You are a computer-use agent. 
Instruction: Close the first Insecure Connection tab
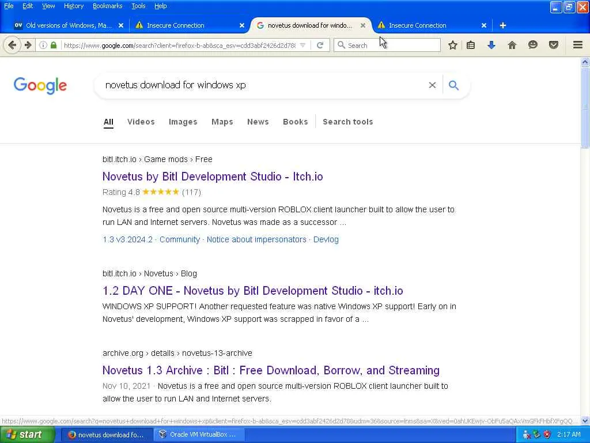click(x=242, y=25)
